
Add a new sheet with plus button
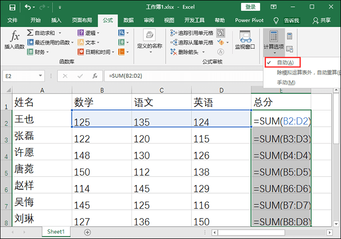pyautogui.click(x=87, y=232)
